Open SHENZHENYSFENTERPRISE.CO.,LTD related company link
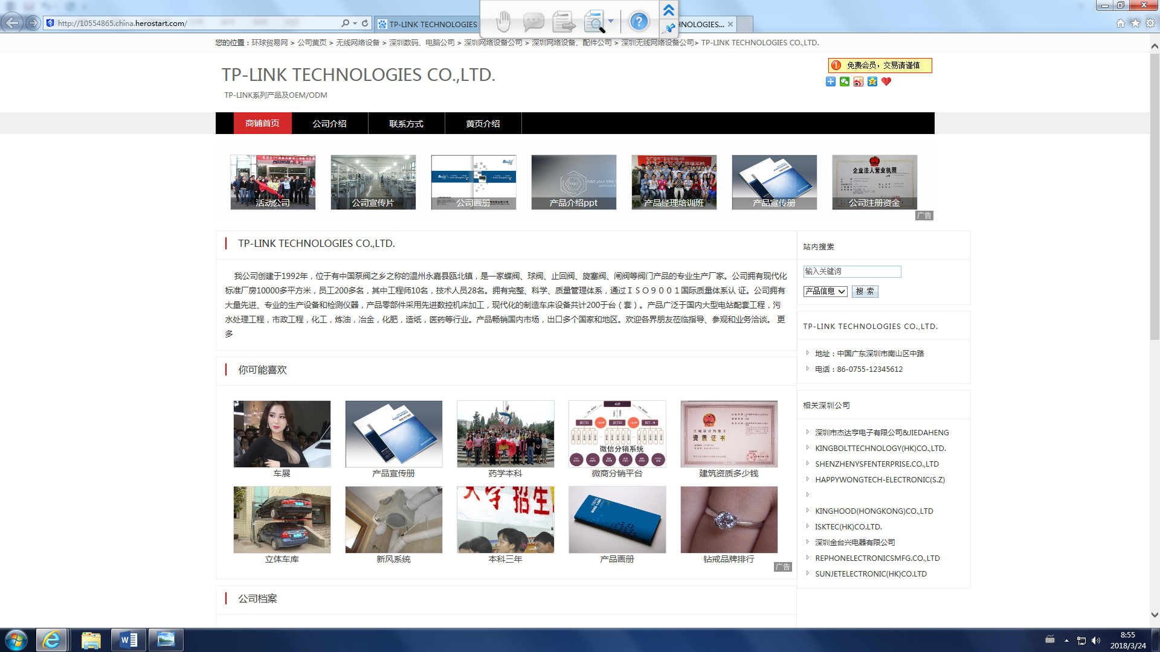Image resolution: width=1160 pixels, height=652 pixels. click(877, 464)
